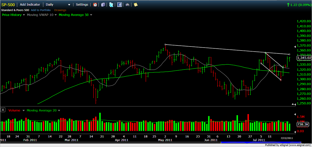
Task: Click left arrow beside volume 0.00 level
Action: 295,132
